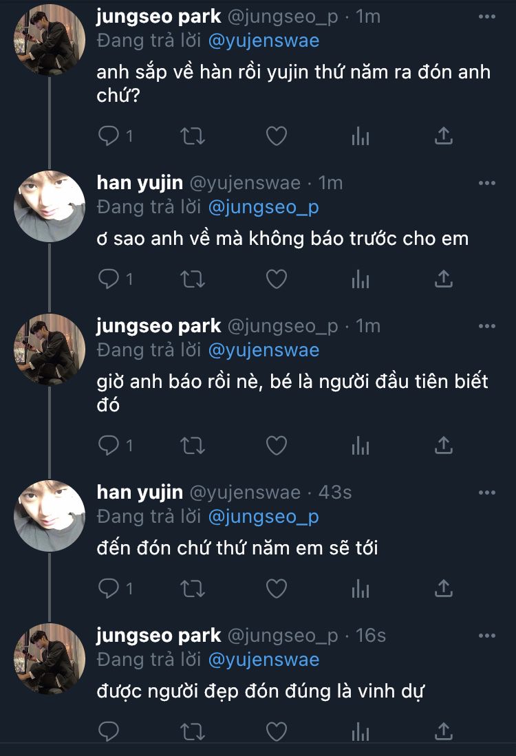Open @yujenswae mention link in first tweet

(x=264, y=41)
